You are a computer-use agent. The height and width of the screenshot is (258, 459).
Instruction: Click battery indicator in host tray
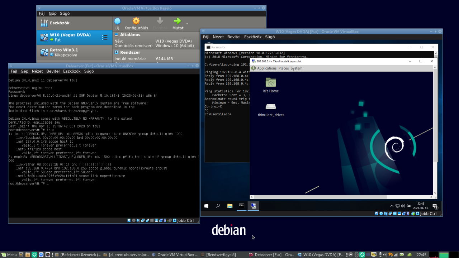(x=402, y=255)
